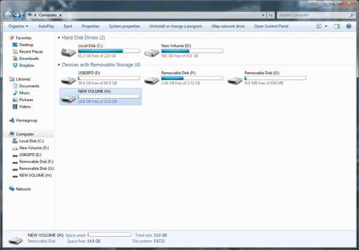This screenshot has height=250, width=359.
Task: Select Computer in the navigation pane
Action: point(25,134)
